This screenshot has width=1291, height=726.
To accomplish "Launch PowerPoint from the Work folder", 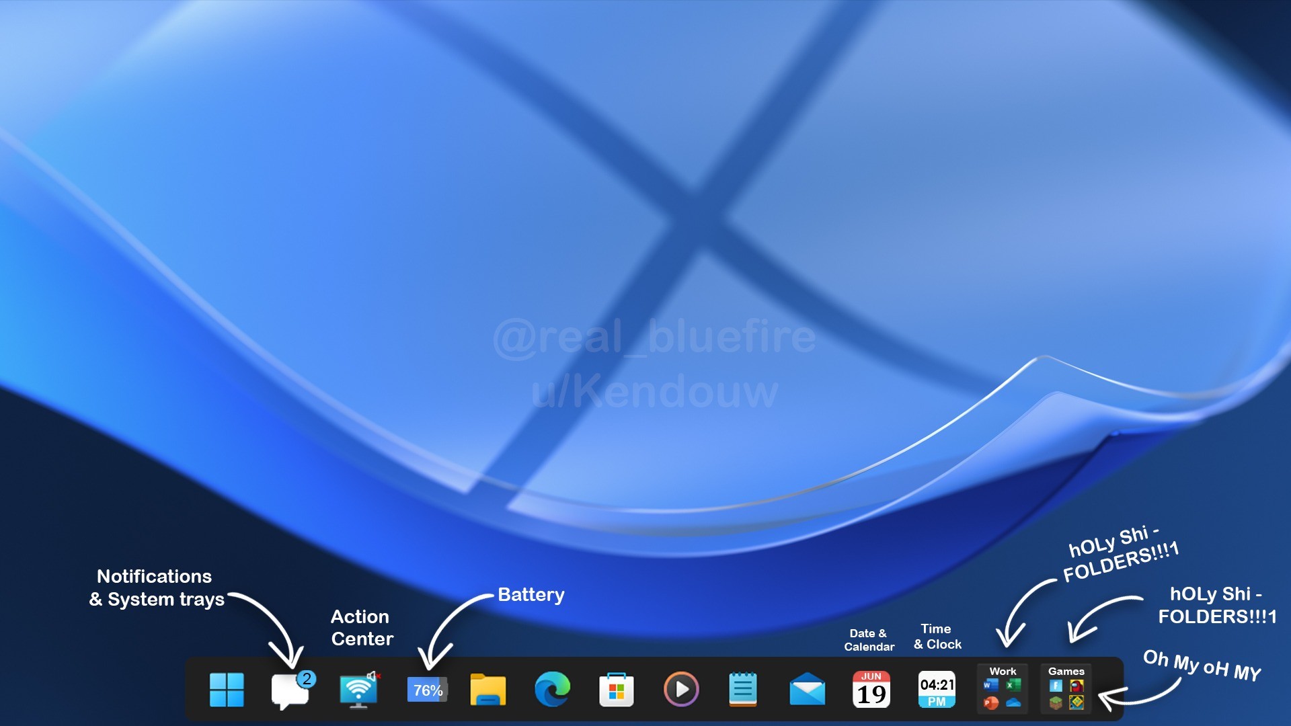I will 990,703.
